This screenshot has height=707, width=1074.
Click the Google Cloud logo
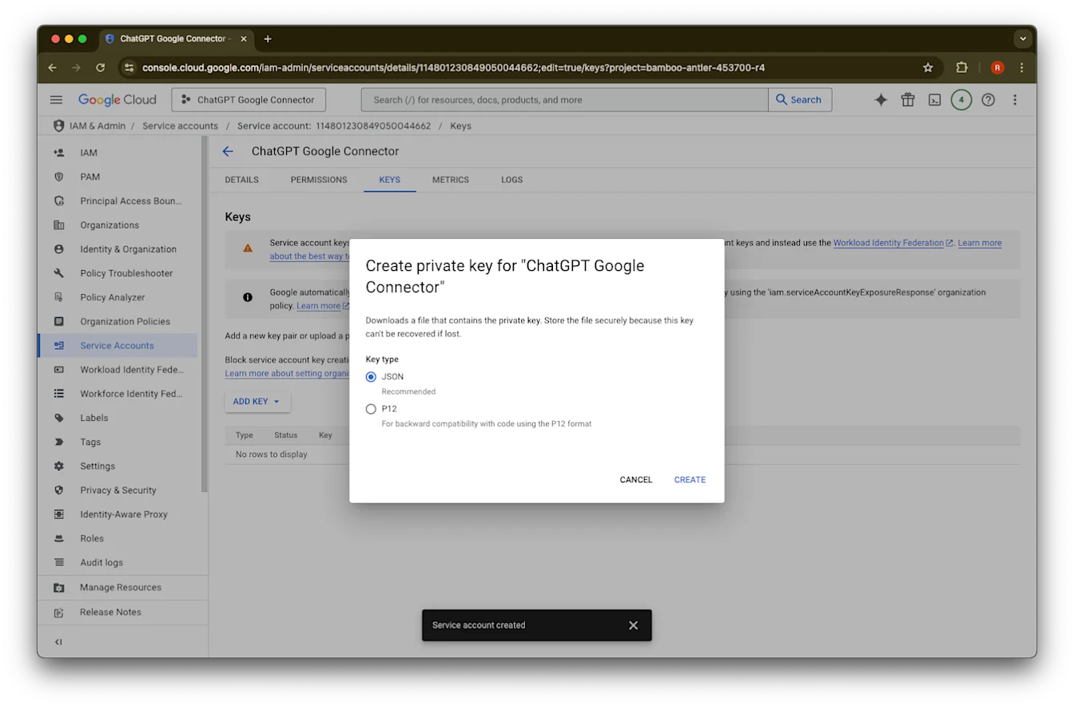coord(117,100)
